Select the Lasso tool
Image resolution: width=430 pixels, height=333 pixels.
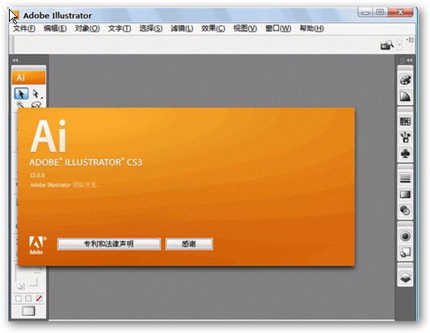click(x=36, y=104)
